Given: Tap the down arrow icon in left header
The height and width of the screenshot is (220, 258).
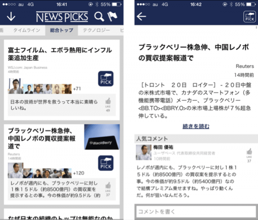Looking at the screenshot, I should (x=11, y=17).
